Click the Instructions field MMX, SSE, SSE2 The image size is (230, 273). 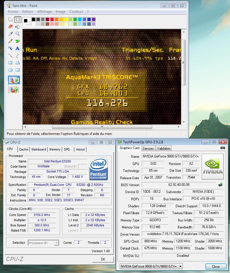[69, 200]
